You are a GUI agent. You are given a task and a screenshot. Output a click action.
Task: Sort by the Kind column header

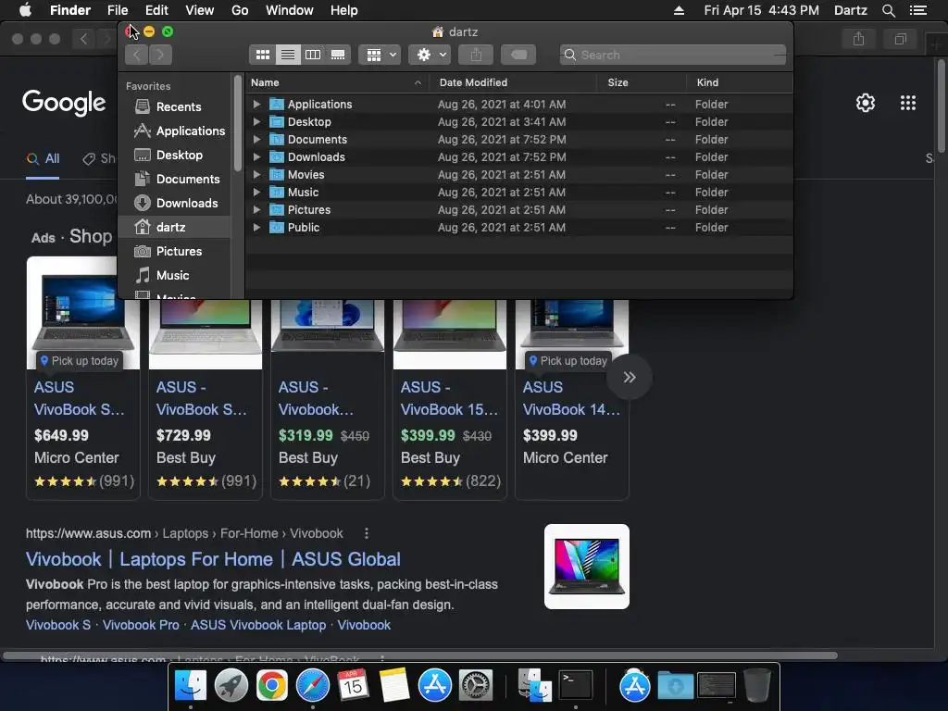(x=739, y=82)
